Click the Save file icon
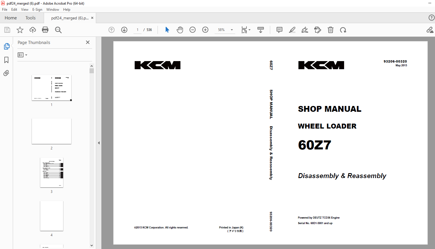 [x=7, y=30]
